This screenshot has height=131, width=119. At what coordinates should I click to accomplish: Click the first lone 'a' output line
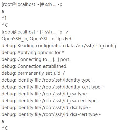tap(3, 12)
